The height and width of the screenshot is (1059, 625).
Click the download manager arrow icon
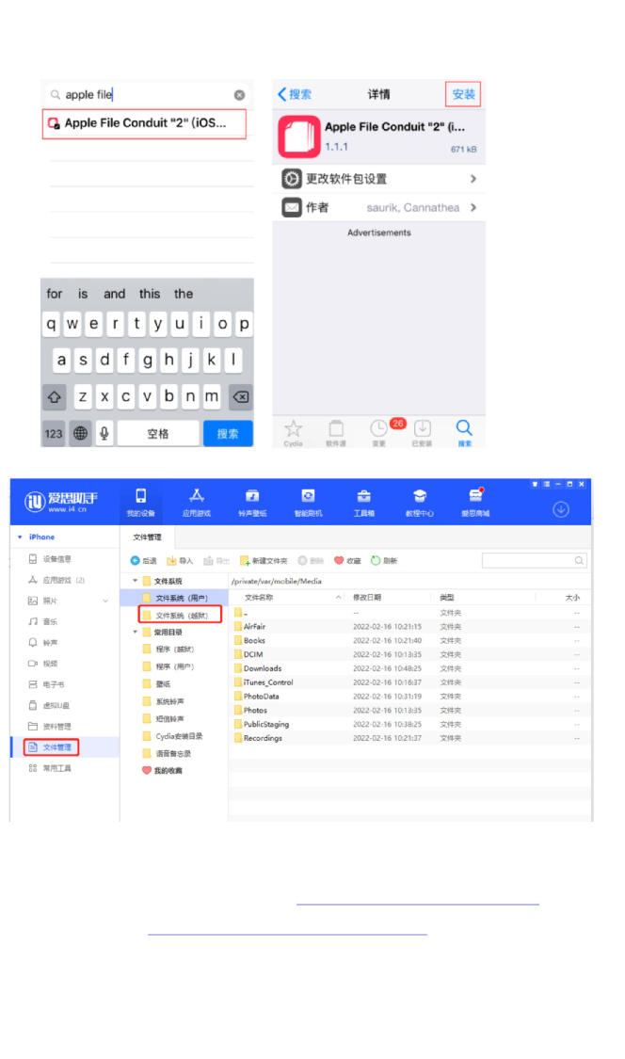[x=561, y=510]
